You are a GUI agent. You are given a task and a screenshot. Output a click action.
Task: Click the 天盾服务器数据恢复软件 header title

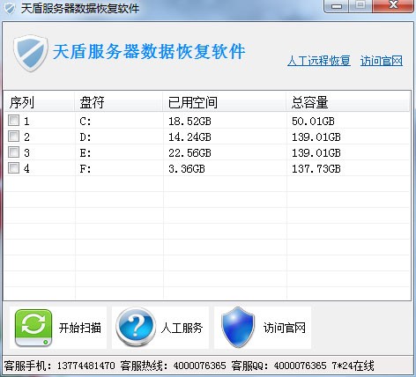point(149,52)
